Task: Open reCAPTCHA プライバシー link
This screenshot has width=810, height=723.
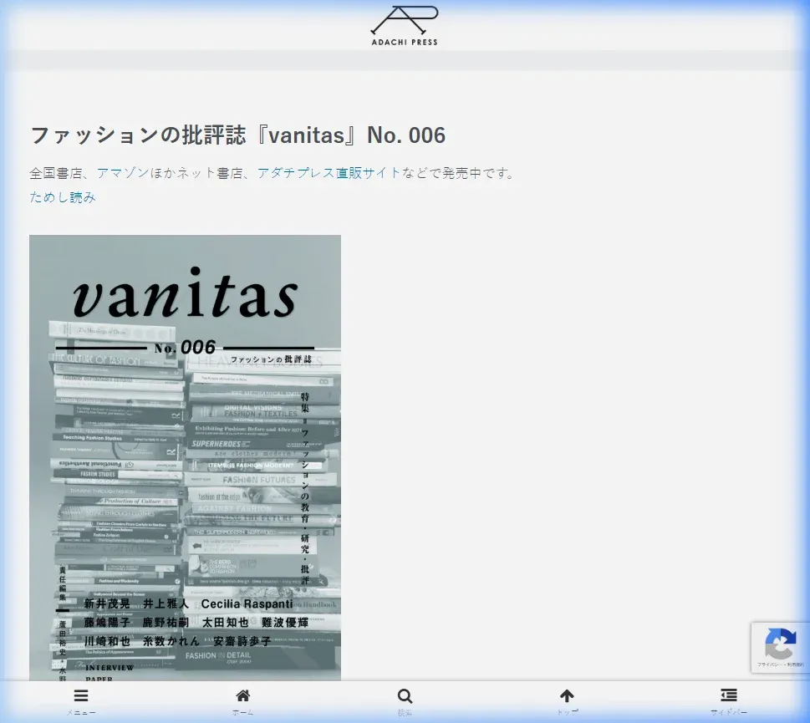Action: click(x=767, y=665)
